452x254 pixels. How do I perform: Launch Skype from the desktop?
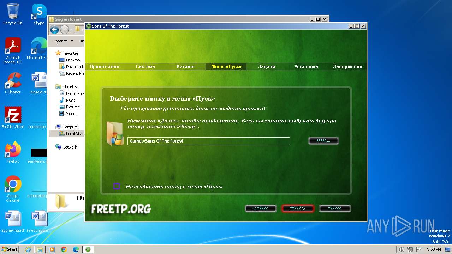pyautogui.click(x=39, y=14)
